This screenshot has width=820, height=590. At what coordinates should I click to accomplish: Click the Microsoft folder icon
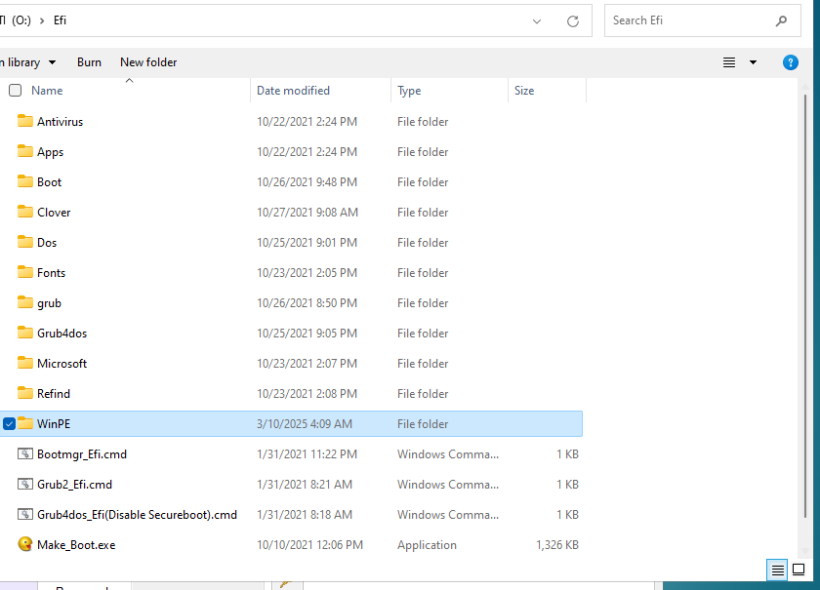click(x=25, y=363)
